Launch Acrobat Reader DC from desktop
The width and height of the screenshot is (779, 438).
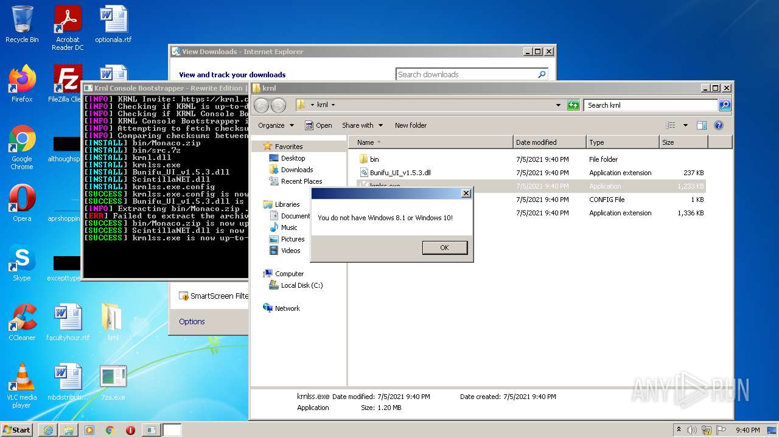68,28
